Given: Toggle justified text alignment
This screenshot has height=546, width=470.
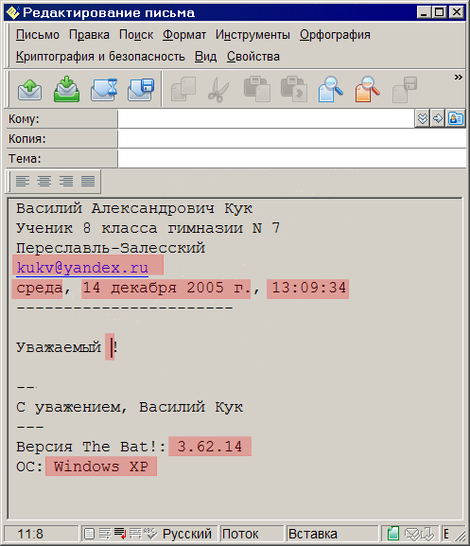Looking at the screenshot, I should tap(88, 181).
